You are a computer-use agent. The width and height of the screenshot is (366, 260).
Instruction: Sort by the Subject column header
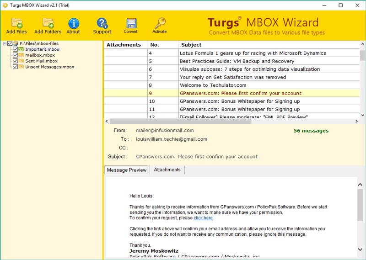(x=269, y=45)
